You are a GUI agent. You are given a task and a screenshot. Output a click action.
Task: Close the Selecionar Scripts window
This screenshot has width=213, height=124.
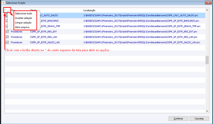[x=208, y=3]
